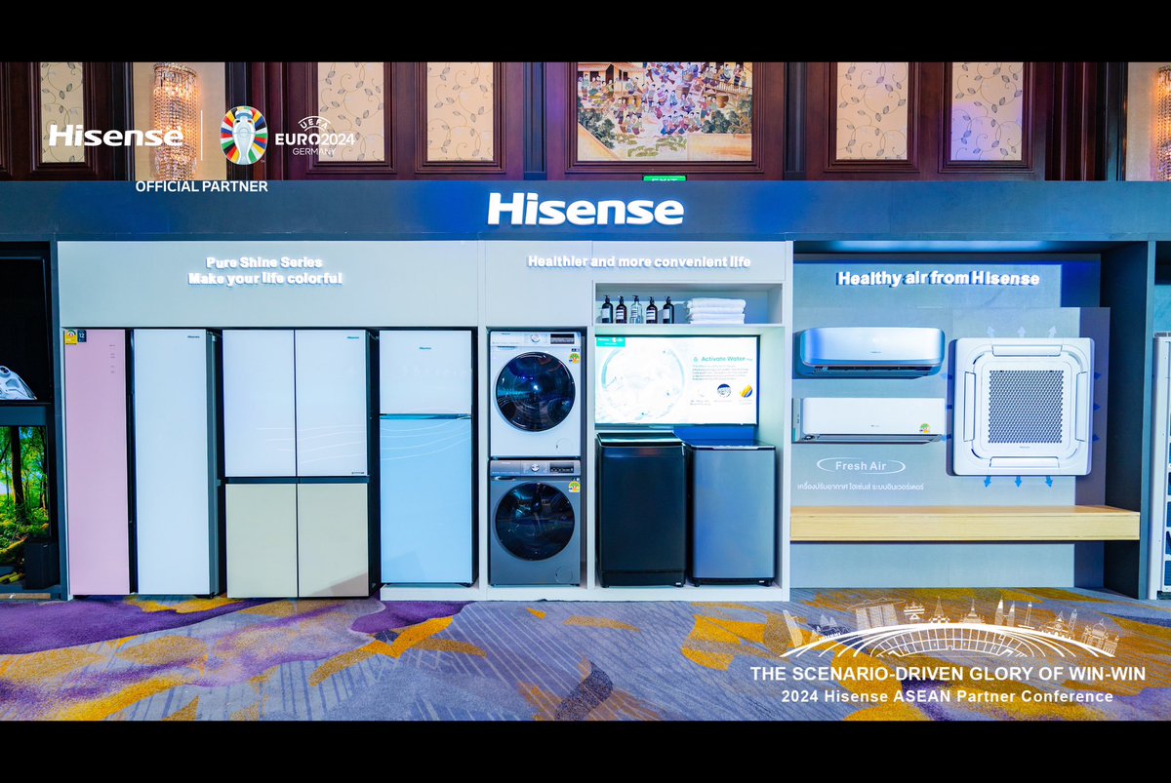Image resolution: width=1171 pixels, height=783 pixels.
Task: Click 'THE SCENARIO-DRIVEN GLORY OF WIN-WIN' title
Action: pos(948,674)
